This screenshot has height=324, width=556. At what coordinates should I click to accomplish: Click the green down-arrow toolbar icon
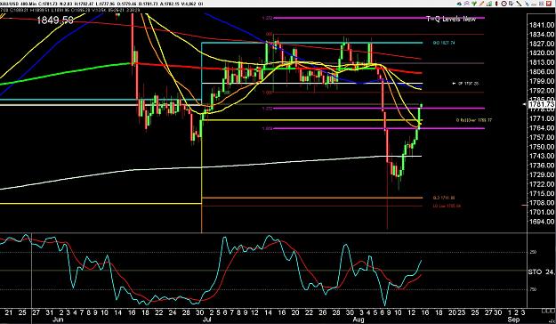pos(474,4)
